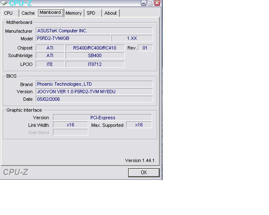
Task: Click the ASUSTeK Computer INC. manufacturer field
Action: pos(94,31)
